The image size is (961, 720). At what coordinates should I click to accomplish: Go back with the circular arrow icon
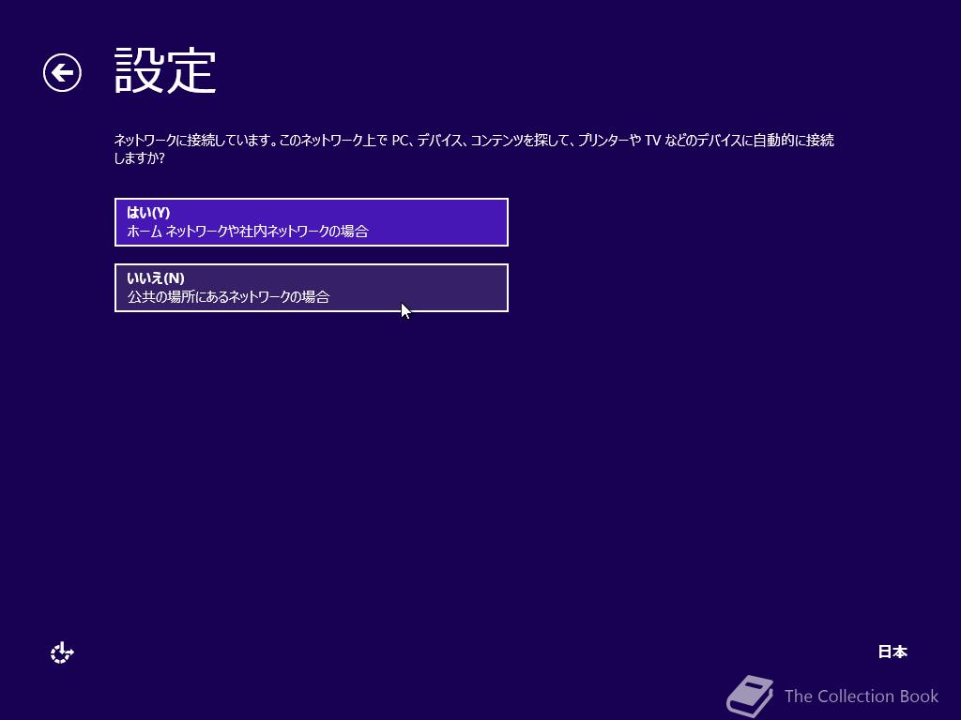tap(62, 73)
